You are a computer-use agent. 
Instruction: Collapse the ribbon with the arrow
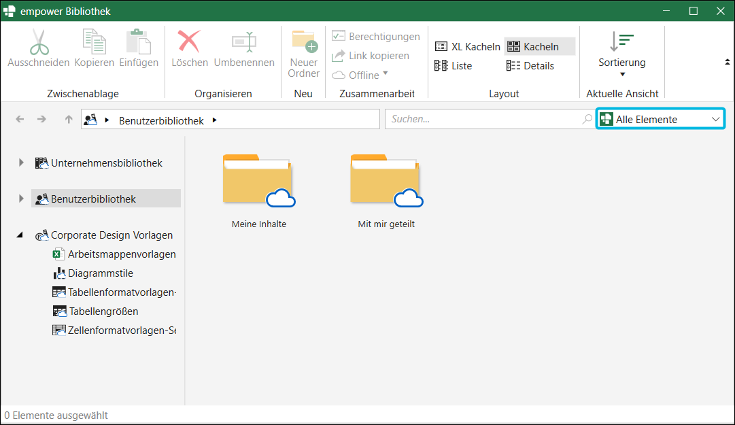(727, 62)
